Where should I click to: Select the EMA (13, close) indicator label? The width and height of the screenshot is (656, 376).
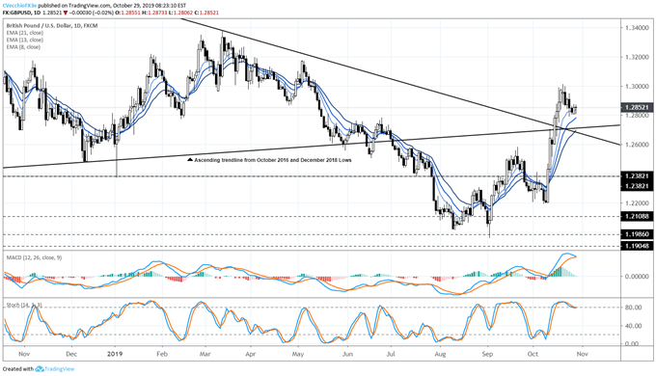[24, 40]
